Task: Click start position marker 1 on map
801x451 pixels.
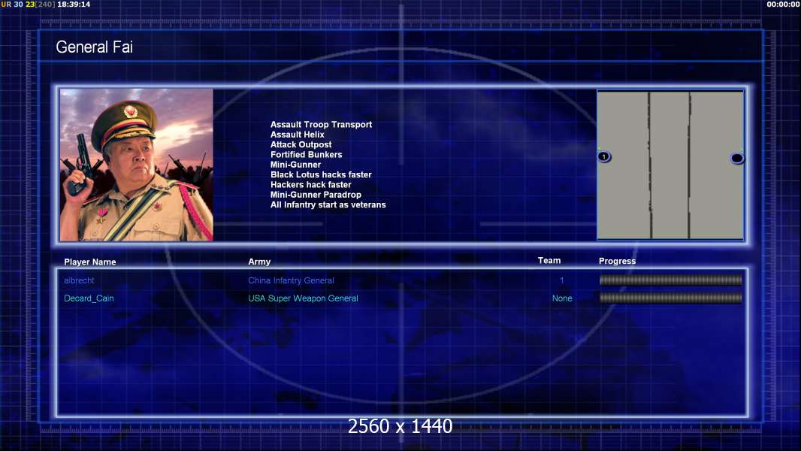Action: coord(604,157)
